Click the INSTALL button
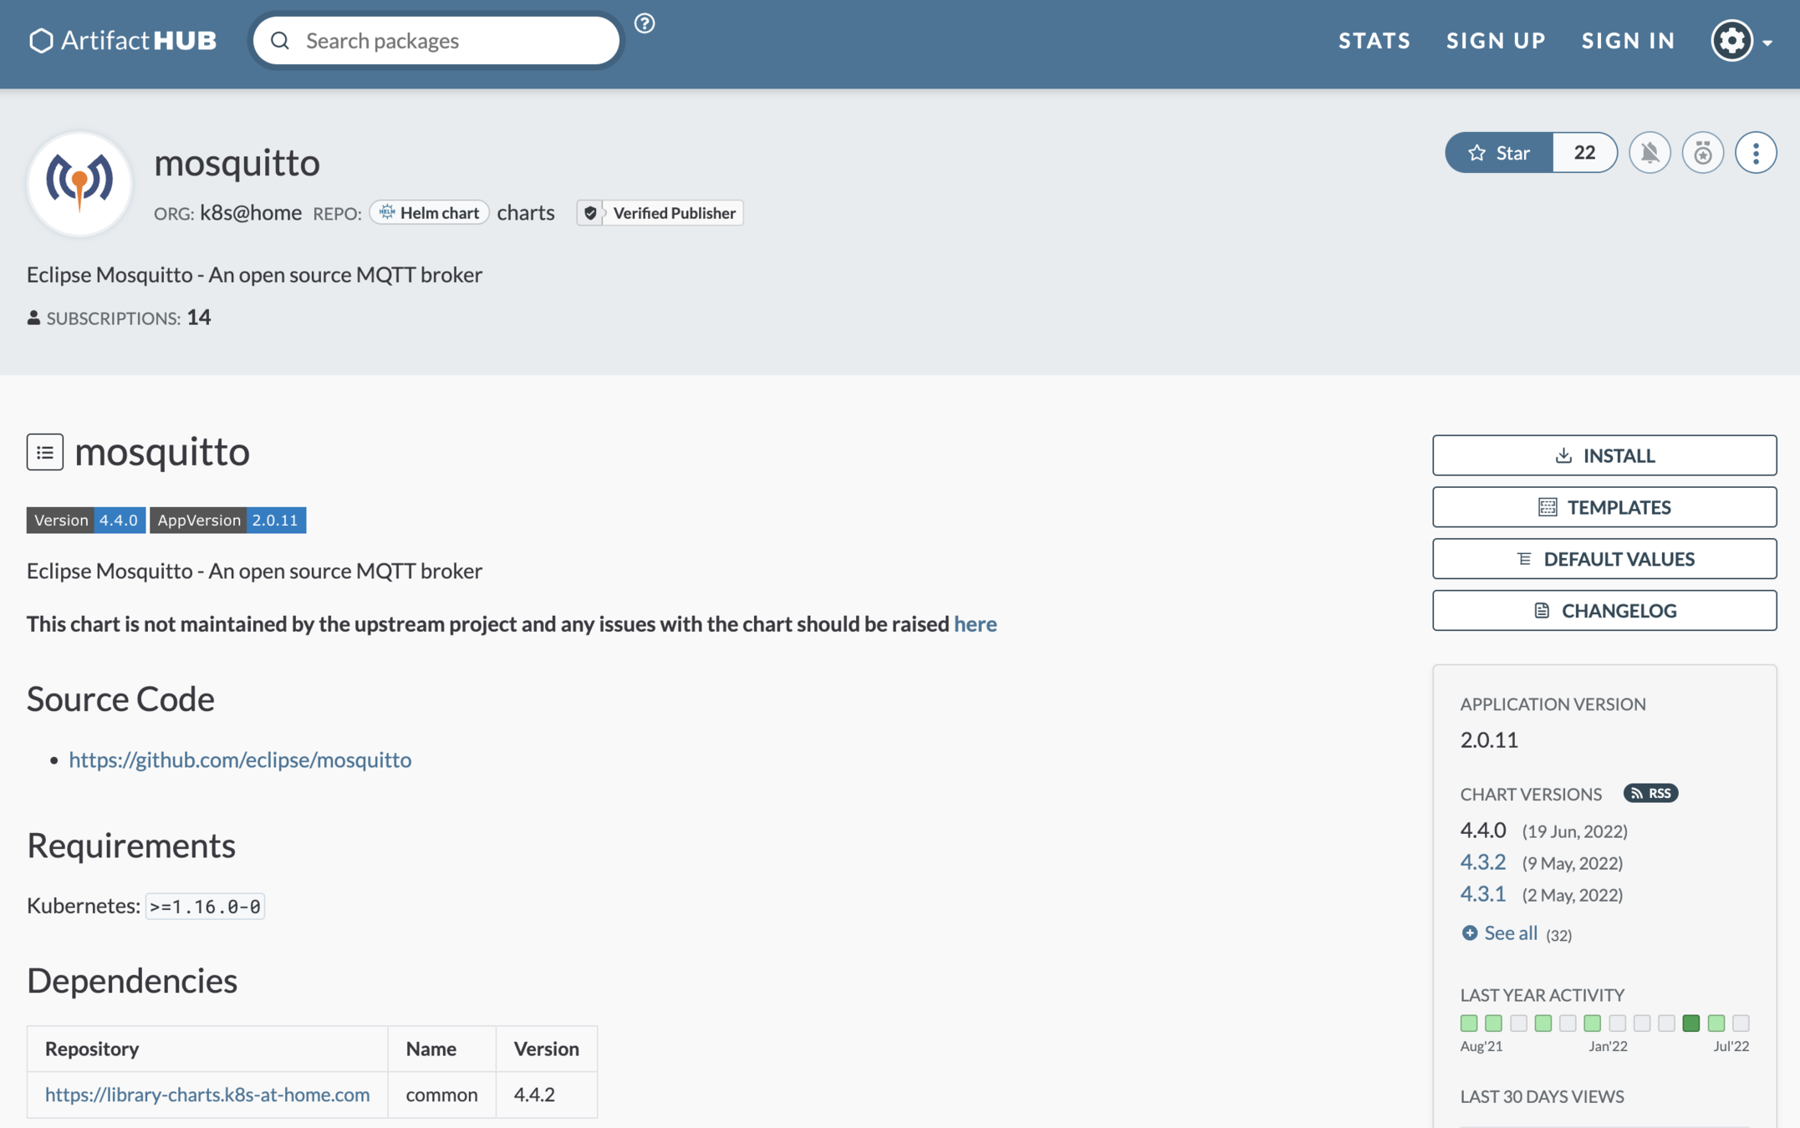The width and height of the screenshot is (1800, 1128). [1604, 455]
